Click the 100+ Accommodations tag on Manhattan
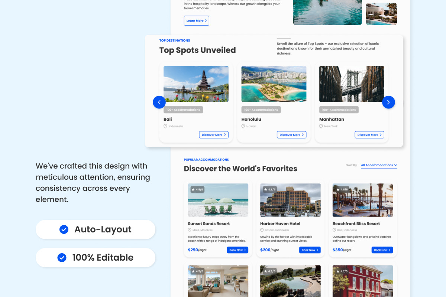 (339, 110)
